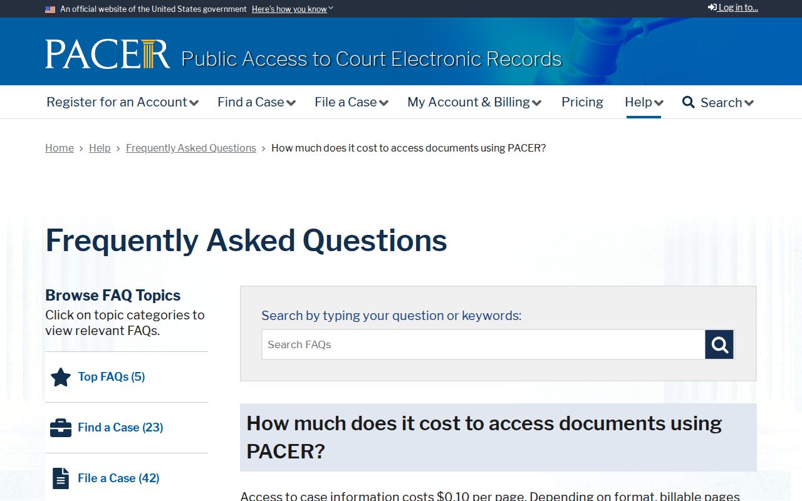The image size is (802, 501).
Task: Follow the Frequently Asked Questions breadcrumb link
Action: click(191, 148)
